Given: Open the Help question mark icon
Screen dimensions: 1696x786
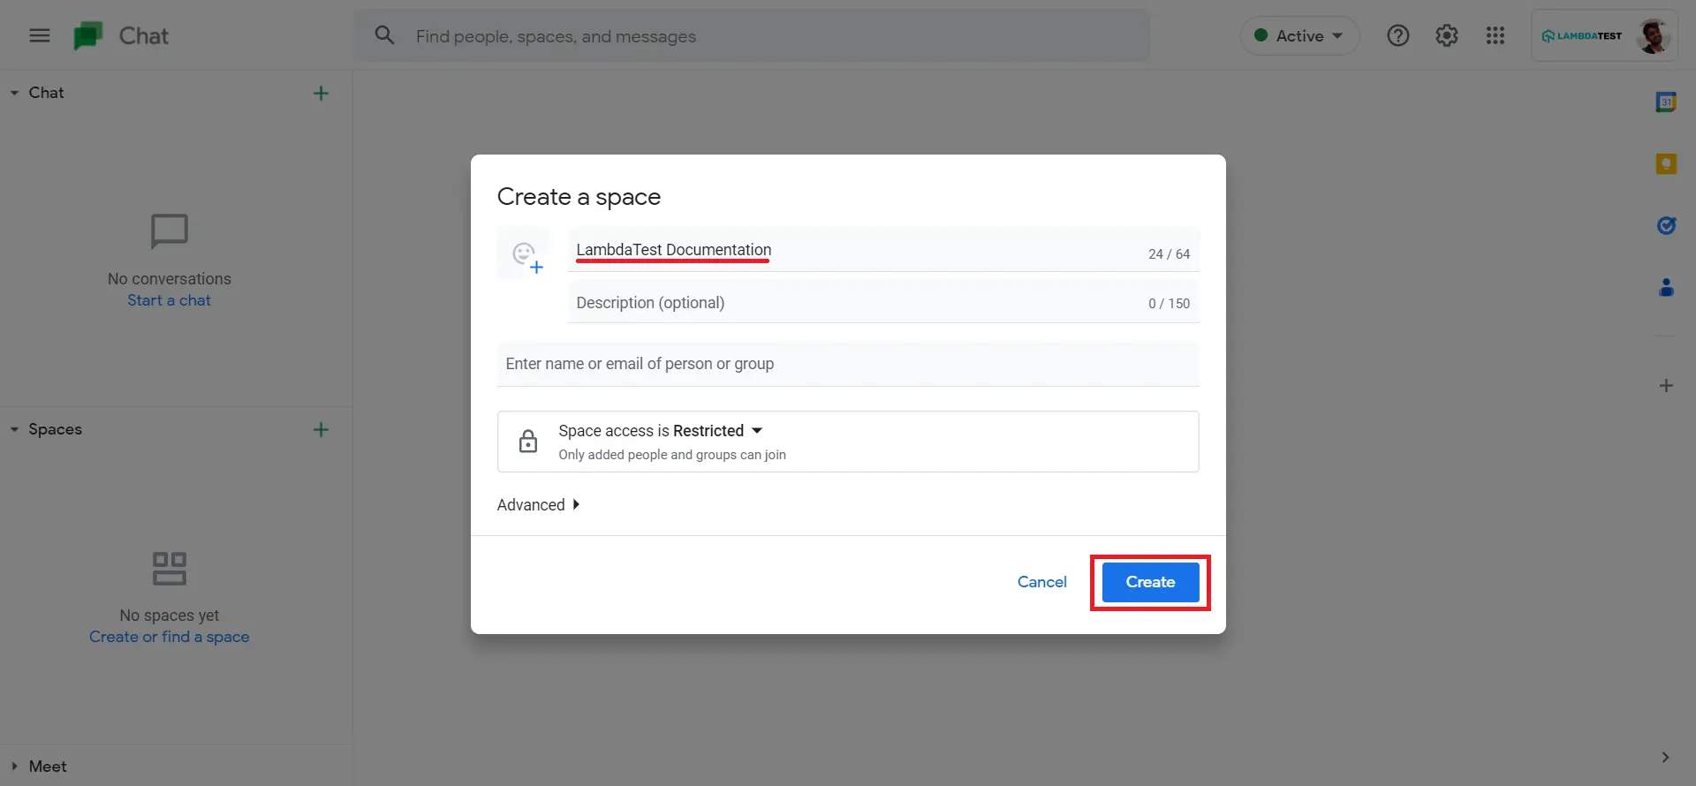Looking at the screenshot, I should (x=1397, y=35).
